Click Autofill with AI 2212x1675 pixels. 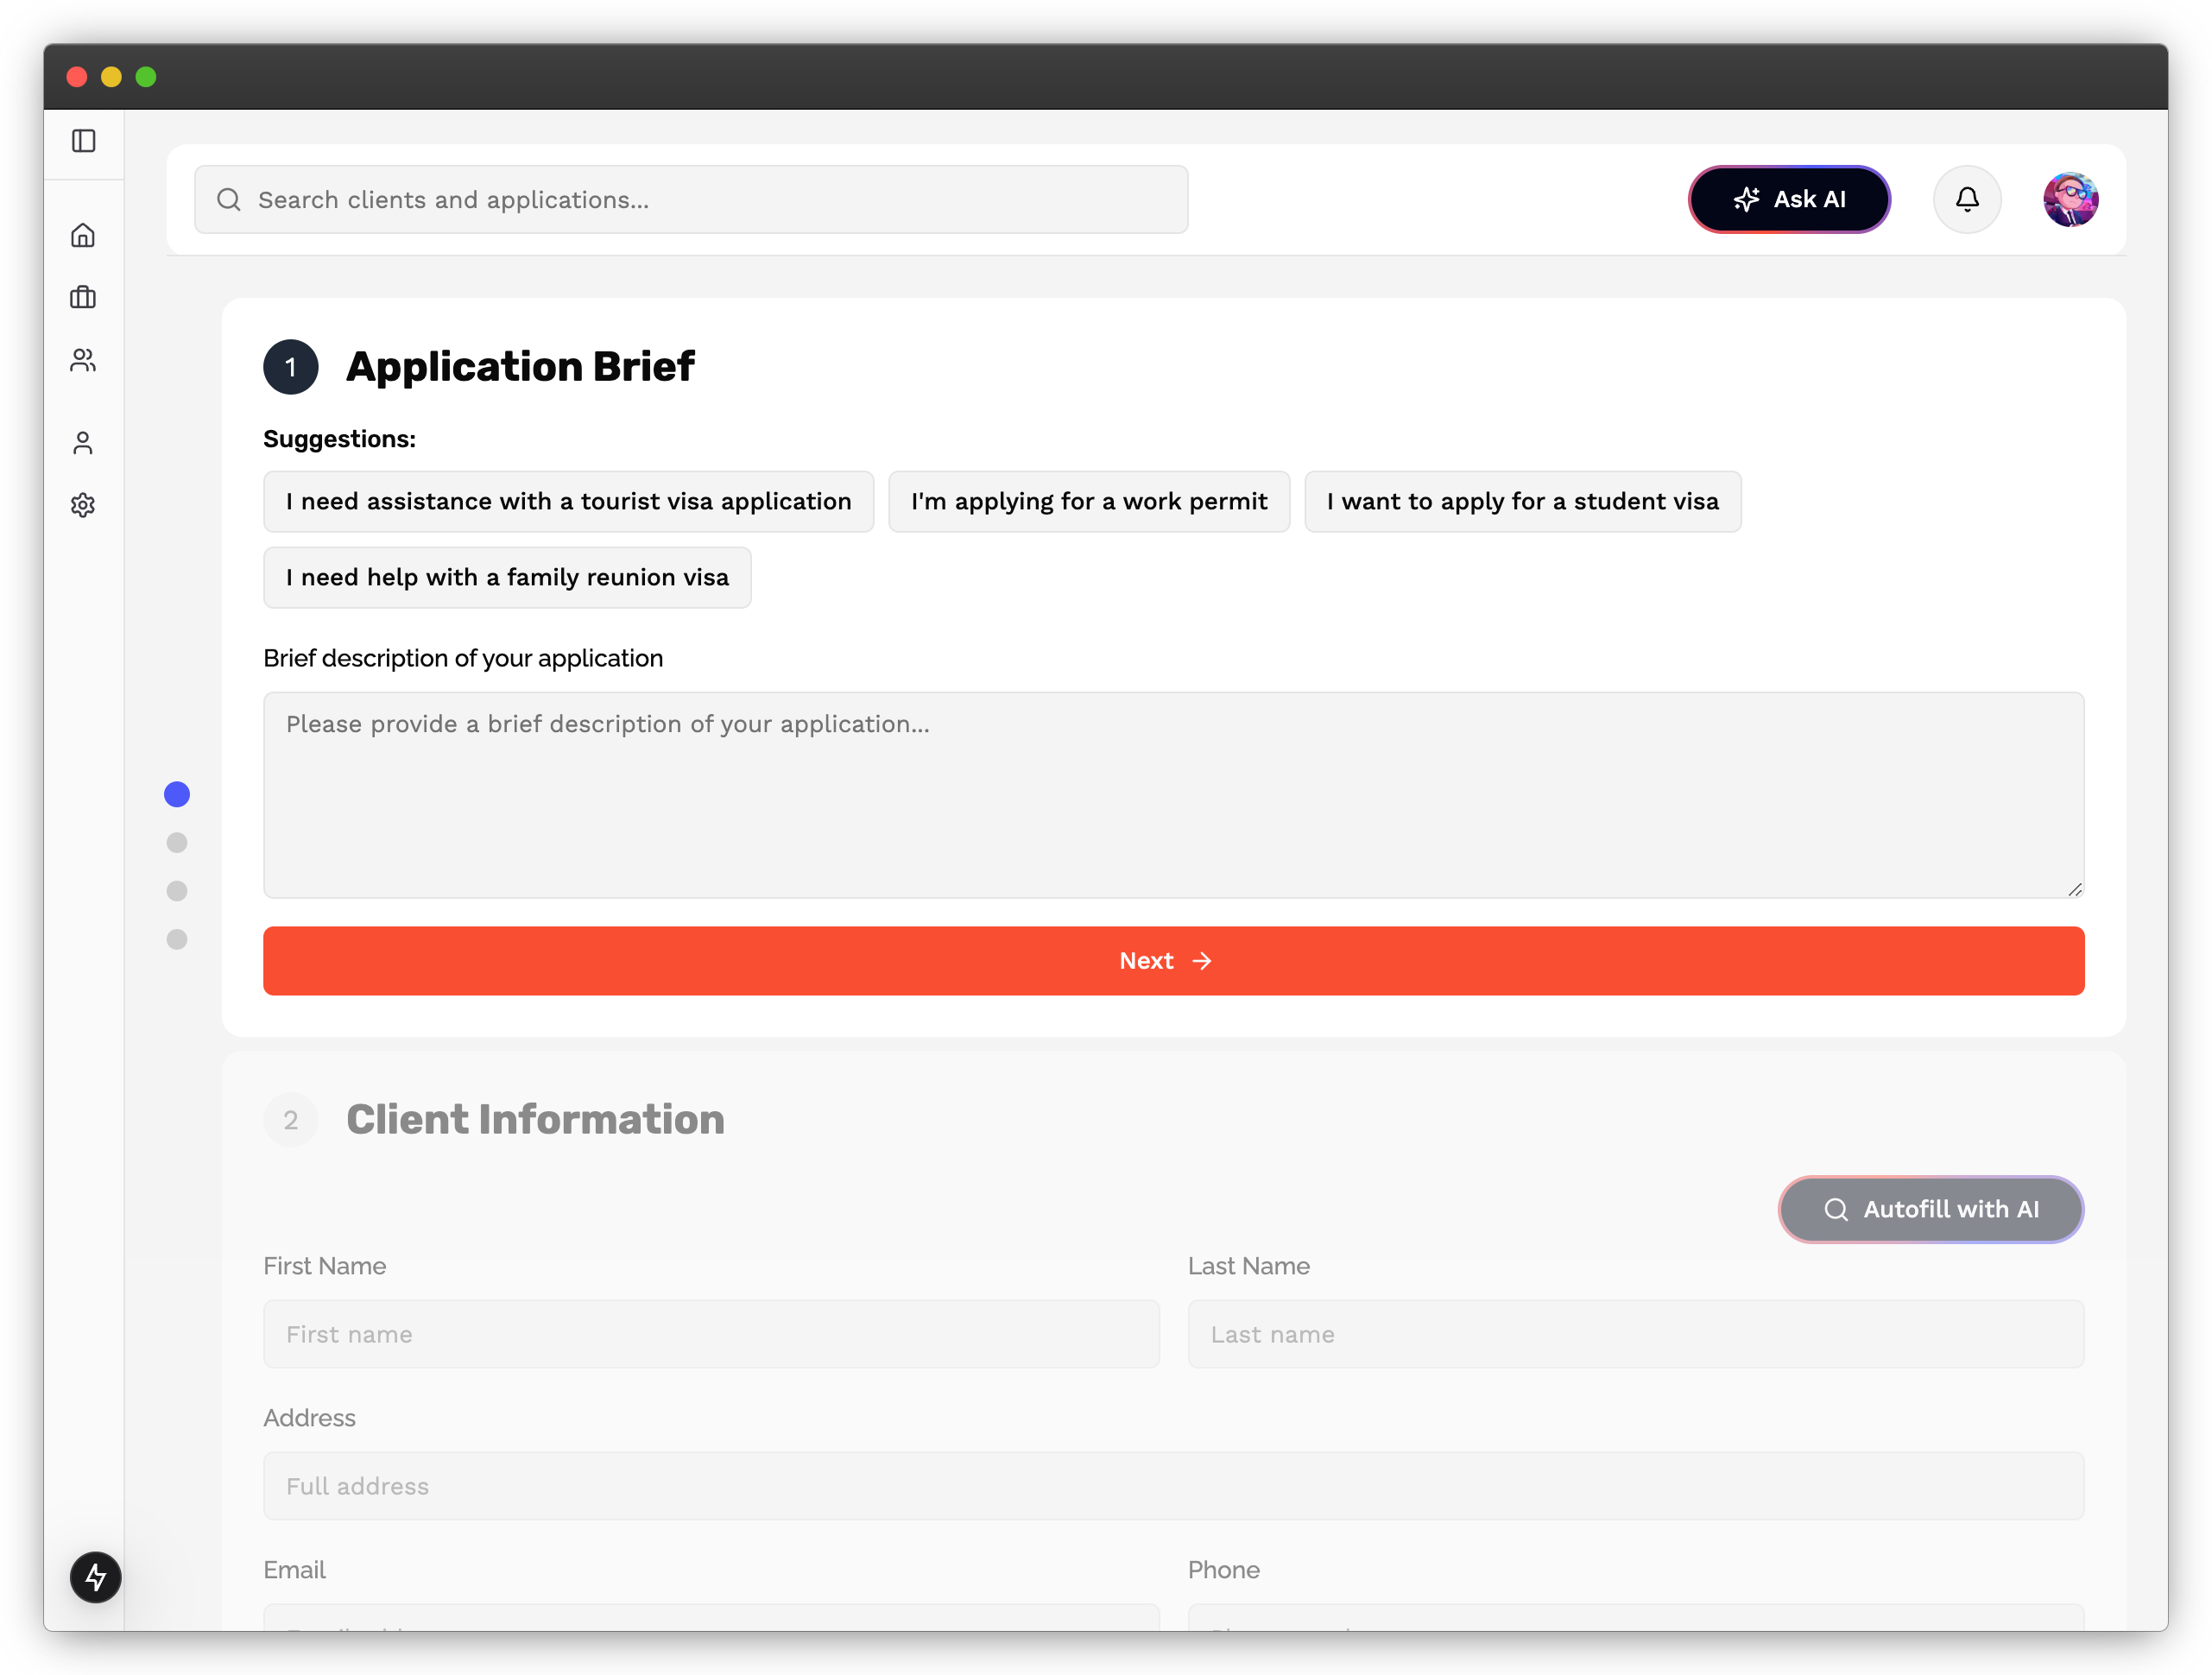[1931, 1209]
